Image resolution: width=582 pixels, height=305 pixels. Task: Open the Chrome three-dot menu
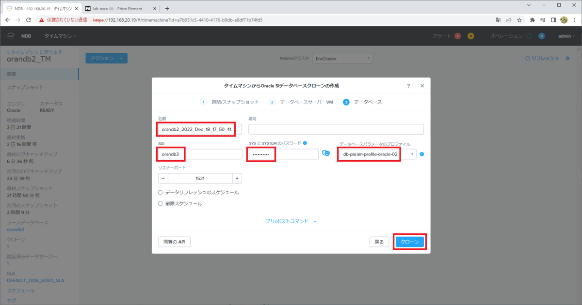(575, 20)
